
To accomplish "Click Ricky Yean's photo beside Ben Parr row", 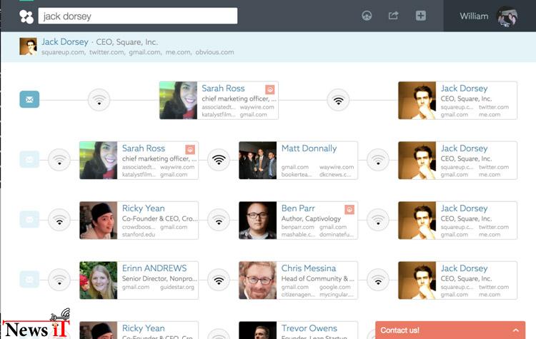I will 99,221.
